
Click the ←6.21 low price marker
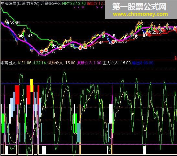point(43,55)
